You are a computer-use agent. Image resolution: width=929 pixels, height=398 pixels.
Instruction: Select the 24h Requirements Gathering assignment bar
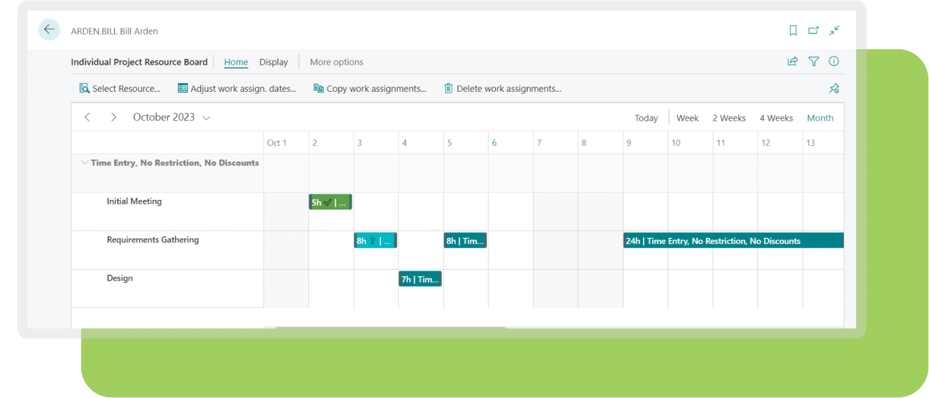click(733, 241)
